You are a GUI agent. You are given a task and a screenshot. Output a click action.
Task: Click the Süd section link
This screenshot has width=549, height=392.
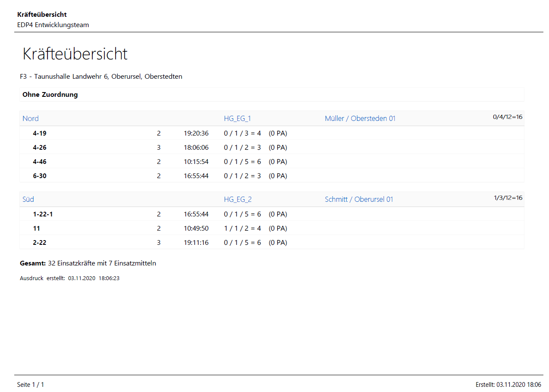[x=28, y=199]
